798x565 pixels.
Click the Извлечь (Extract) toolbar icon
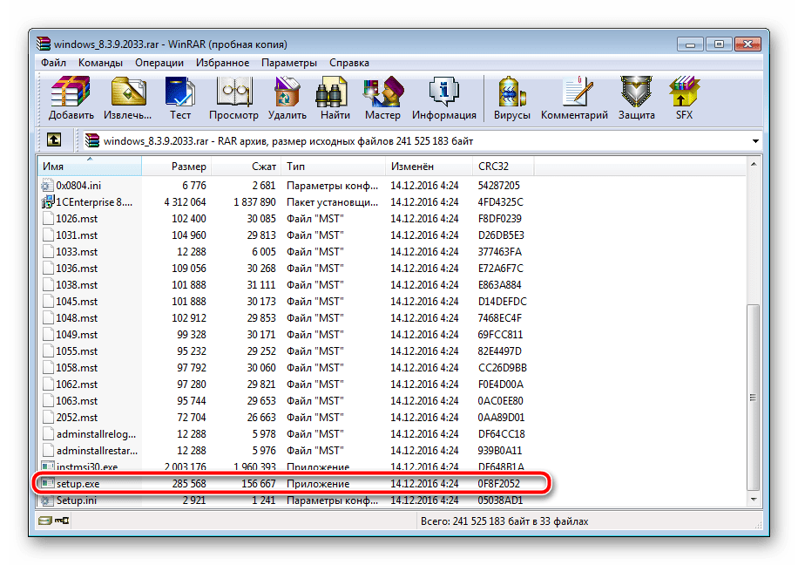point(128,98)
